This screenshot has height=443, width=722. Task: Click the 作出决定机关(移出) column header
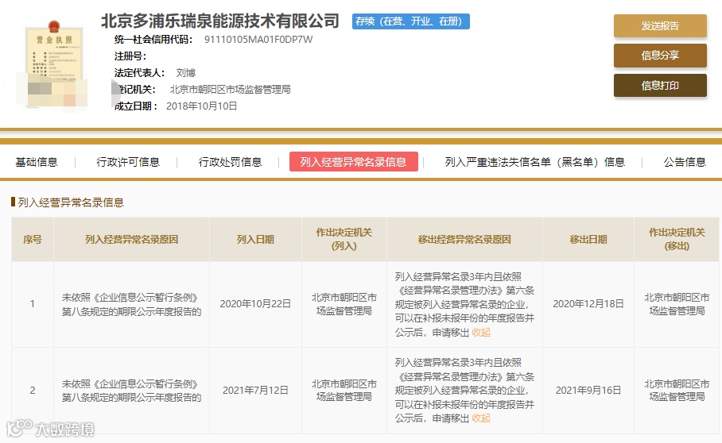tap(677, 239)
